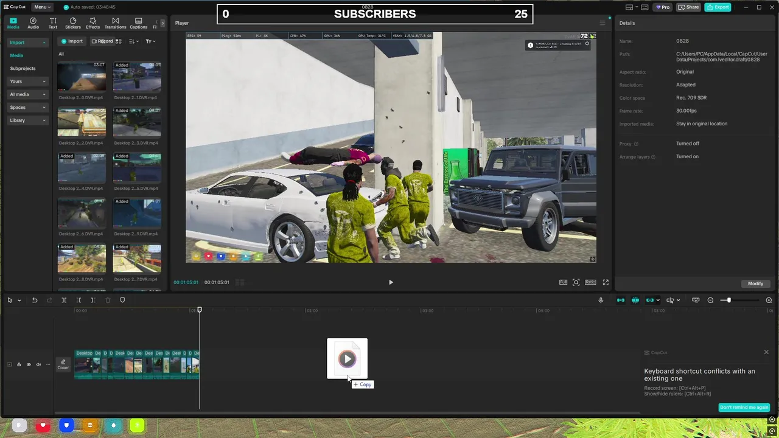Hide the main track with eye icon

pyautogui.click(x=29, y=364)
